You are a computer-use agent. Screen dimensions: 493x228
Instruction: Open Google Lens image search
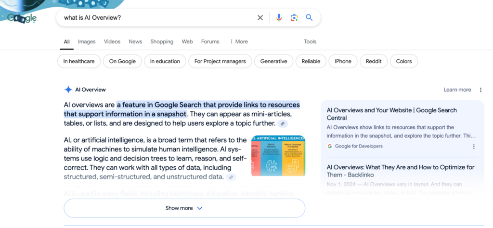(x=294, y=18)
